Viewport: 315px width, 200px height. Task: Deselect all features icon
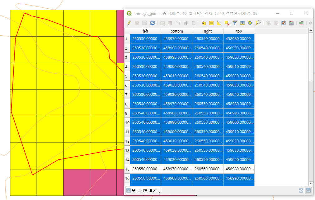tap(227, 23)
